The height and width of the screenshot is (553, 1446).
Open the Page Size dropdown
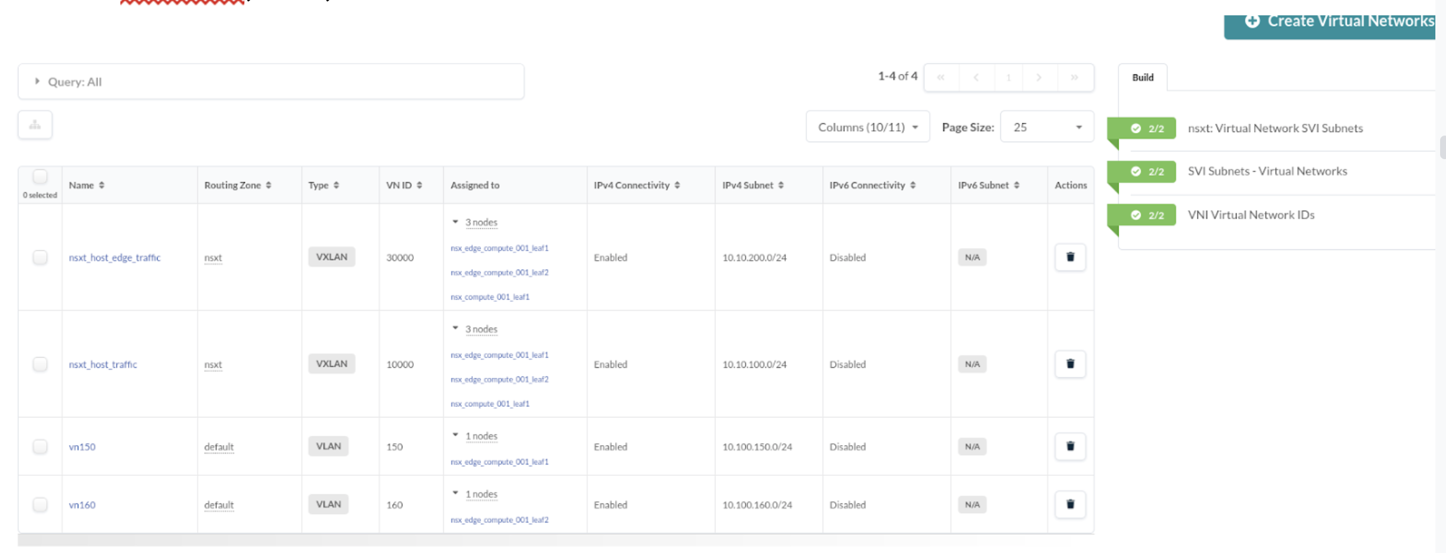pyautogui.click(x=1046, y=127)
